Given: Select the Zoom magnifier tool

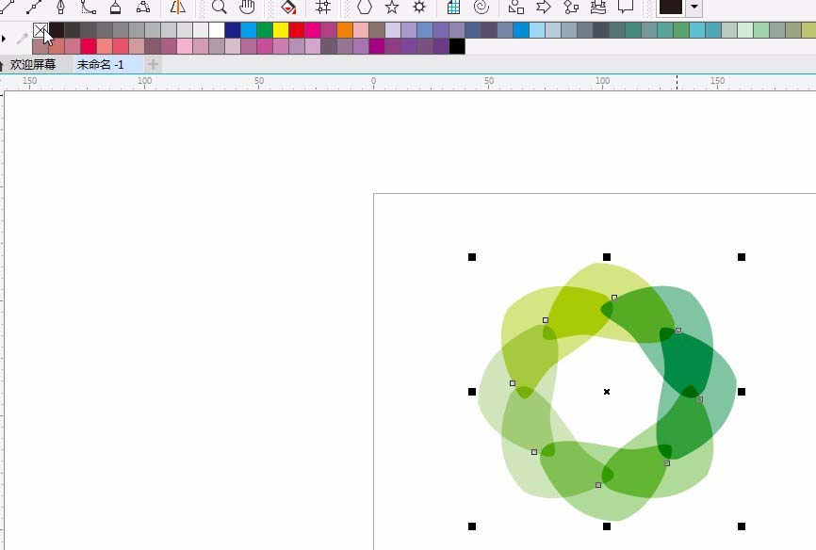Looking at the screenshot, I should click(220, 7).
